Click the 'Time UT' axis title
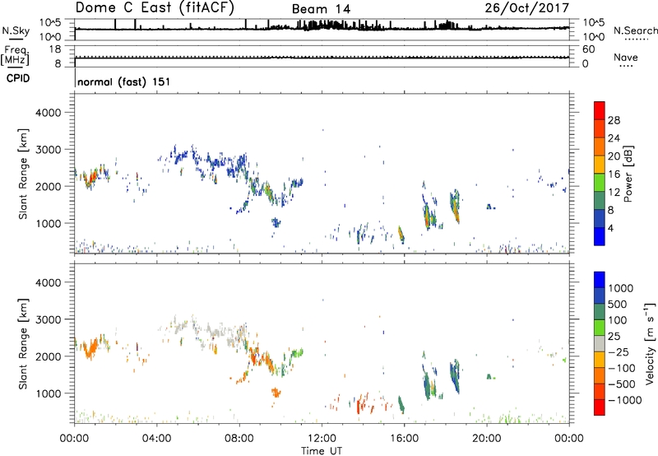658x456 pixels. click(x=322, y=451)
